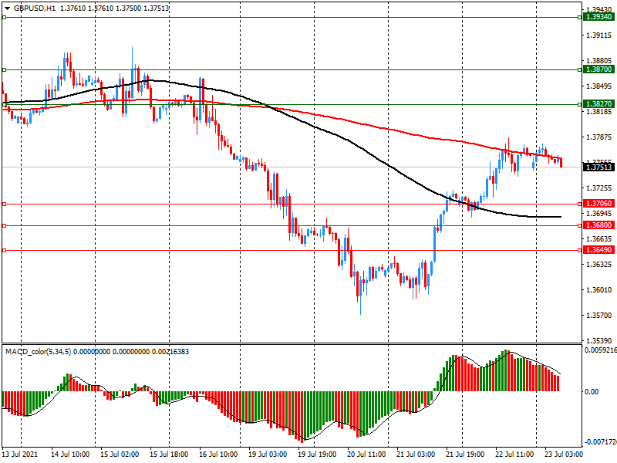Click the 19 Jul 19:00 time label
Viewport: 617px width, 463px height.
pos(317,455)
